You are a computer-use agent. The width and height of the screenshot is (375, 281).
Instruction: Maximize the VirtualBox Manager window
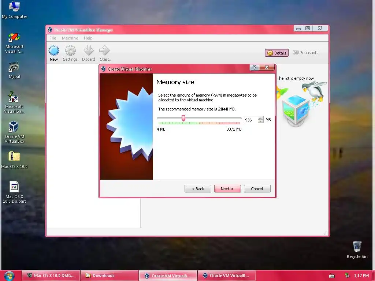pyautogui.click(x=308, y=29)
